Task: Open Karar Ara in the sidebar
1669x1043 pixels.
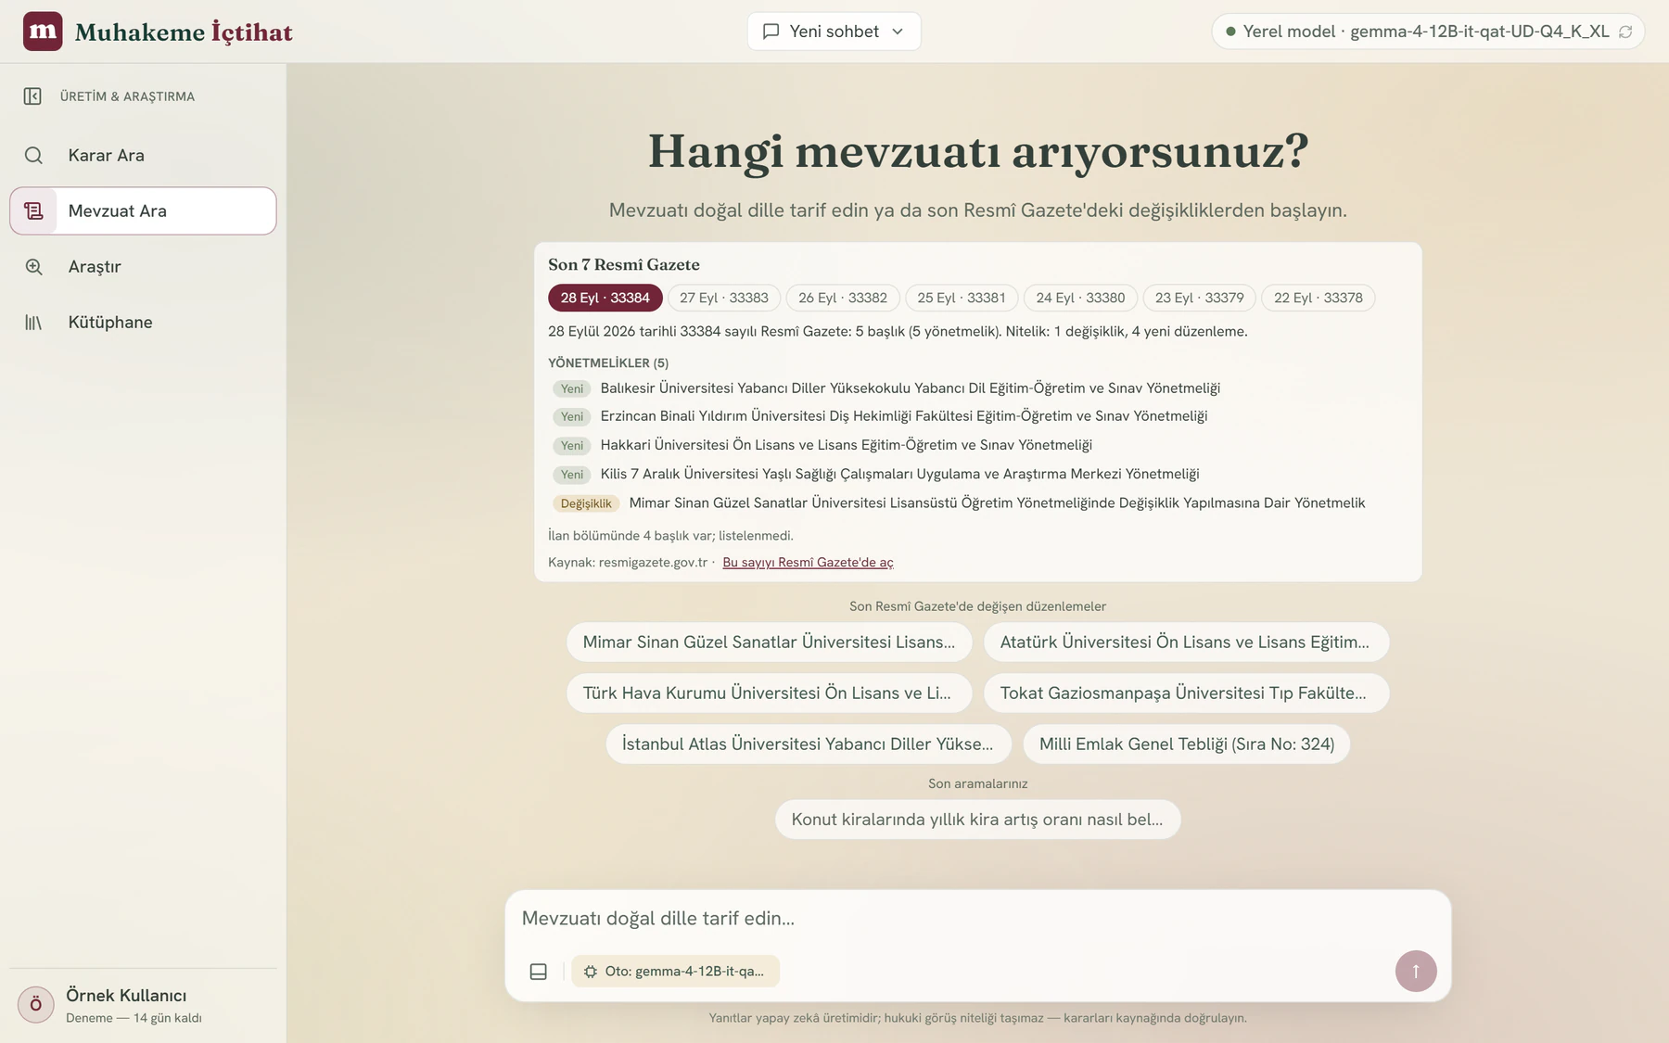Action: [143, 156]
